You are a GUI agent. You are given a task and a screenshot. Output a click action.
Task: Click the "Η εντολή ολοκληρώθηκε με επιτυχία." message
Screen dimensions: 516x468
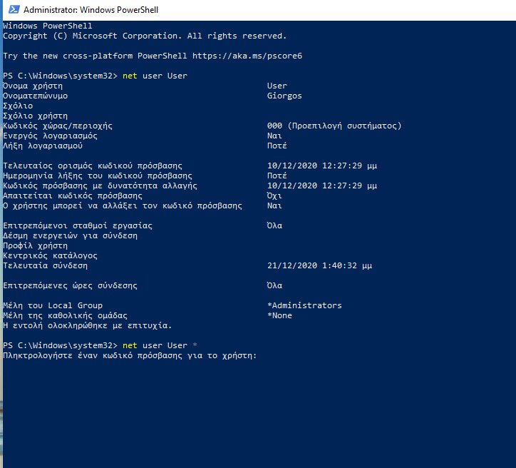(x=88, y=325)
